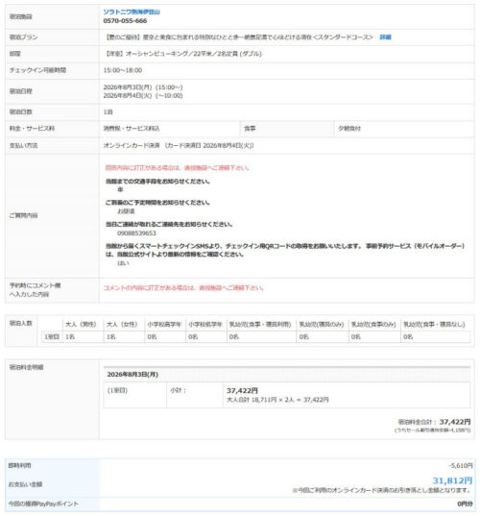This screenshot has height=516, width=480.
Task: Click the red notice starting コメントの内容に
Action: 183,288
